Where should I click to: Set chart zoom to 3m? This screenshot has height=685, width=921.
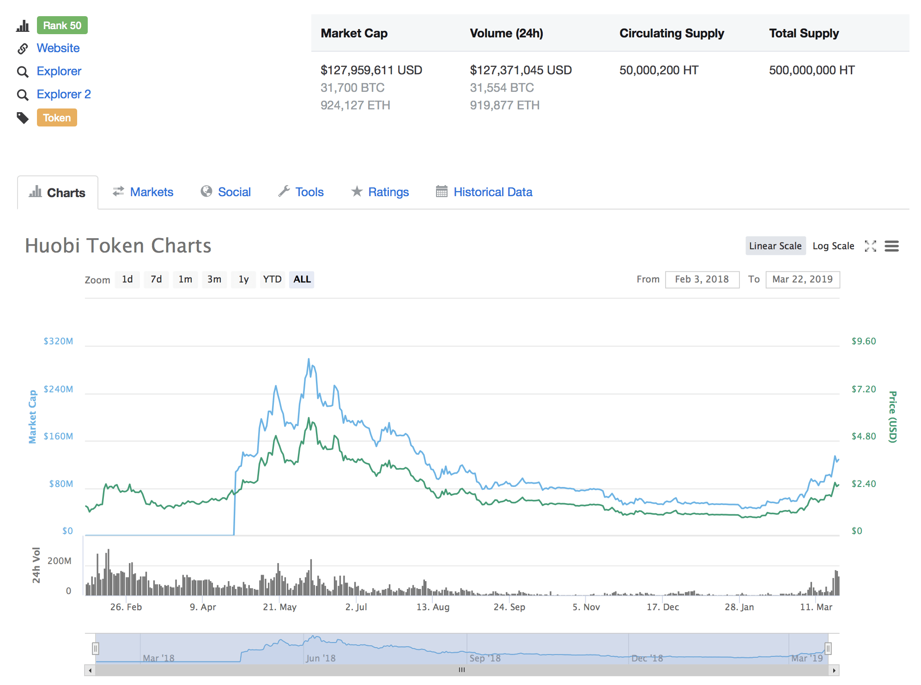pyautogui.click(x=214, y=279)
